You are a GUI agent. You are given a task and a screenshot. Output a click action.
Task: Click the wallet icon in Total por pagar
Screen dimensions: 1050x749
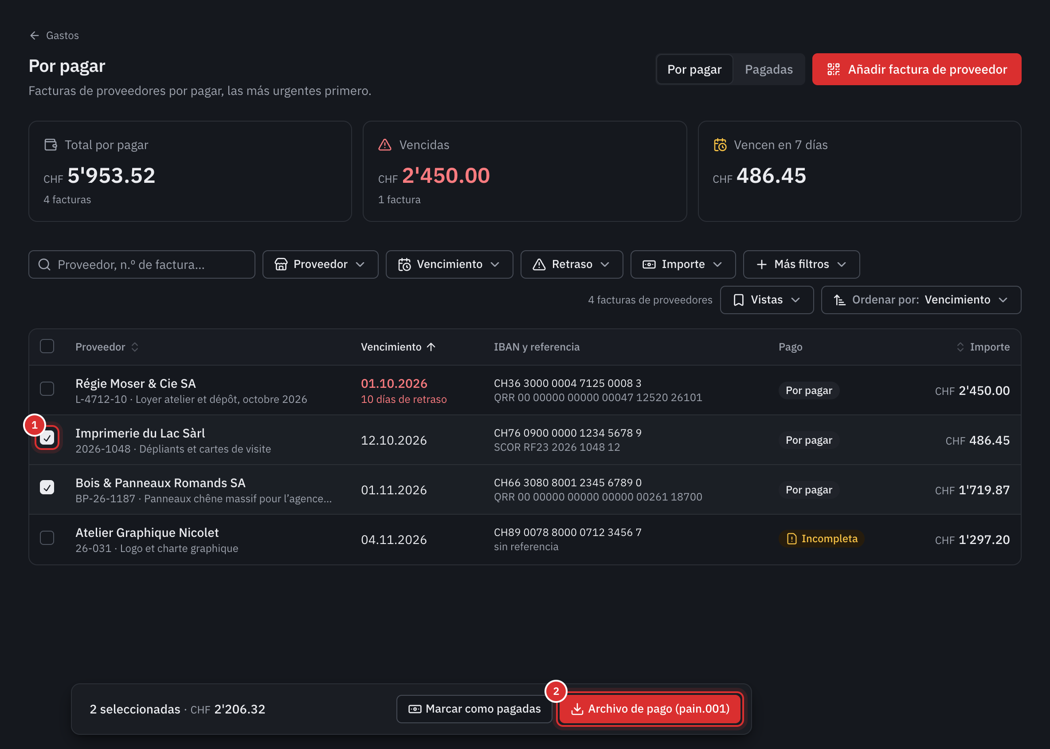point(51,145)
